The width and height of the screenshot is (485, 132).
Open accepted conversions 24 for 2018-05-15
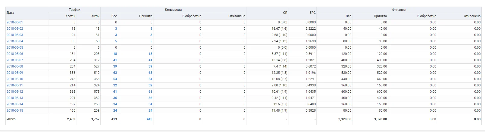click(x=150, y=110)
